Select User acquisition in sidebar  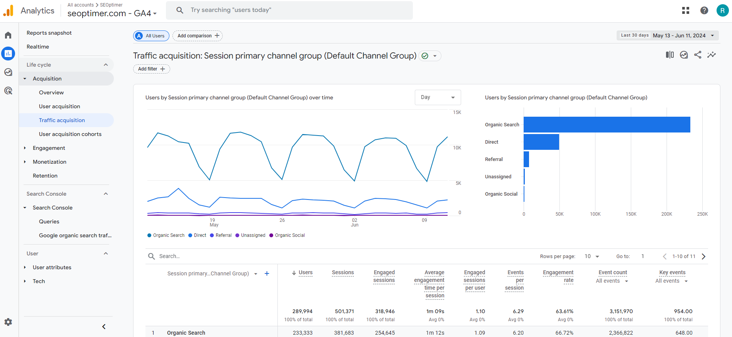pos(59,106)
